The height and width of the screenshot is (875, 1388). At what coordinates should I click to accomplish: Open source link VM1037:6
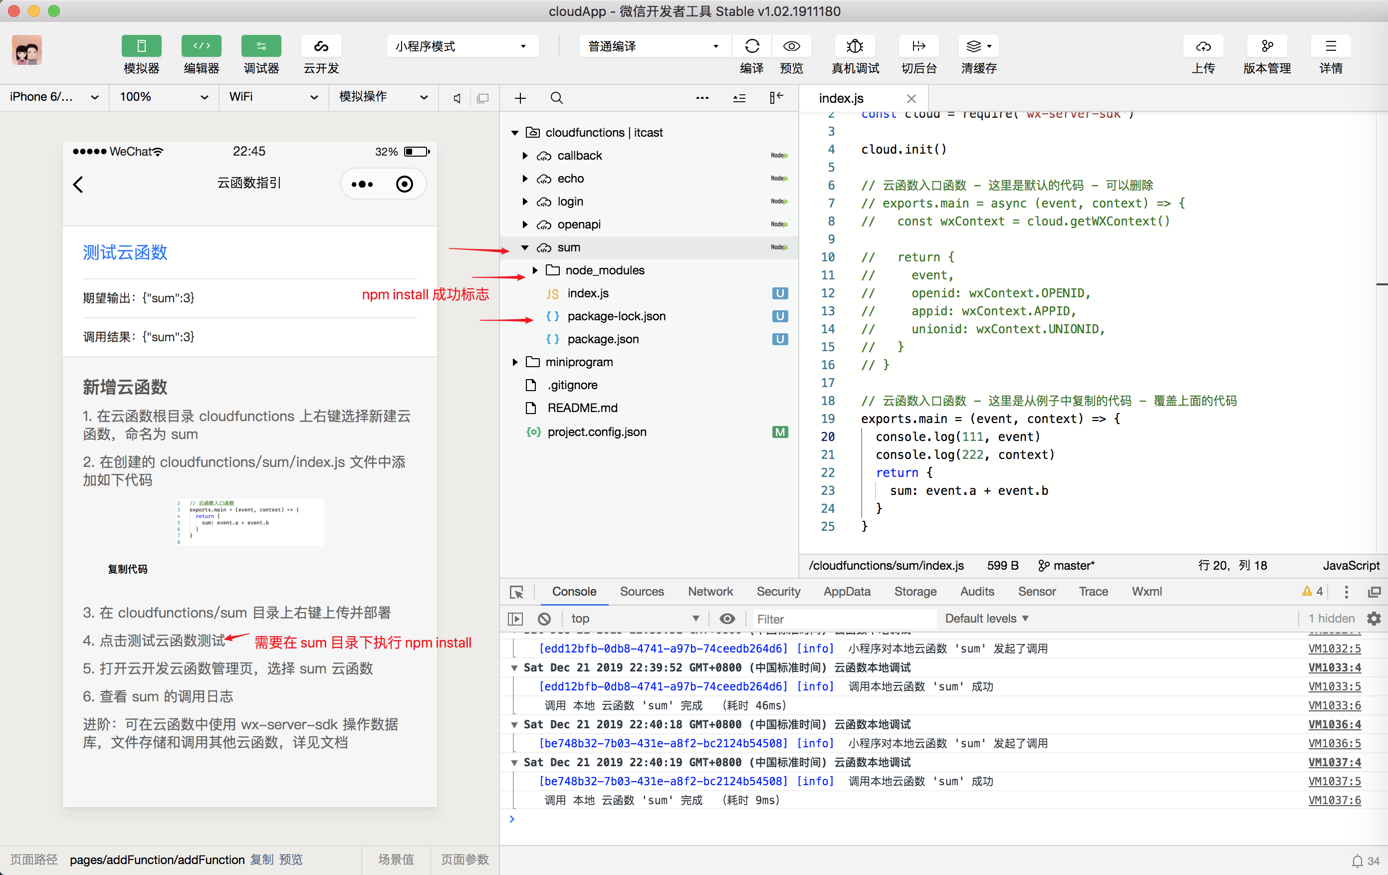[x=1335, y=801]
